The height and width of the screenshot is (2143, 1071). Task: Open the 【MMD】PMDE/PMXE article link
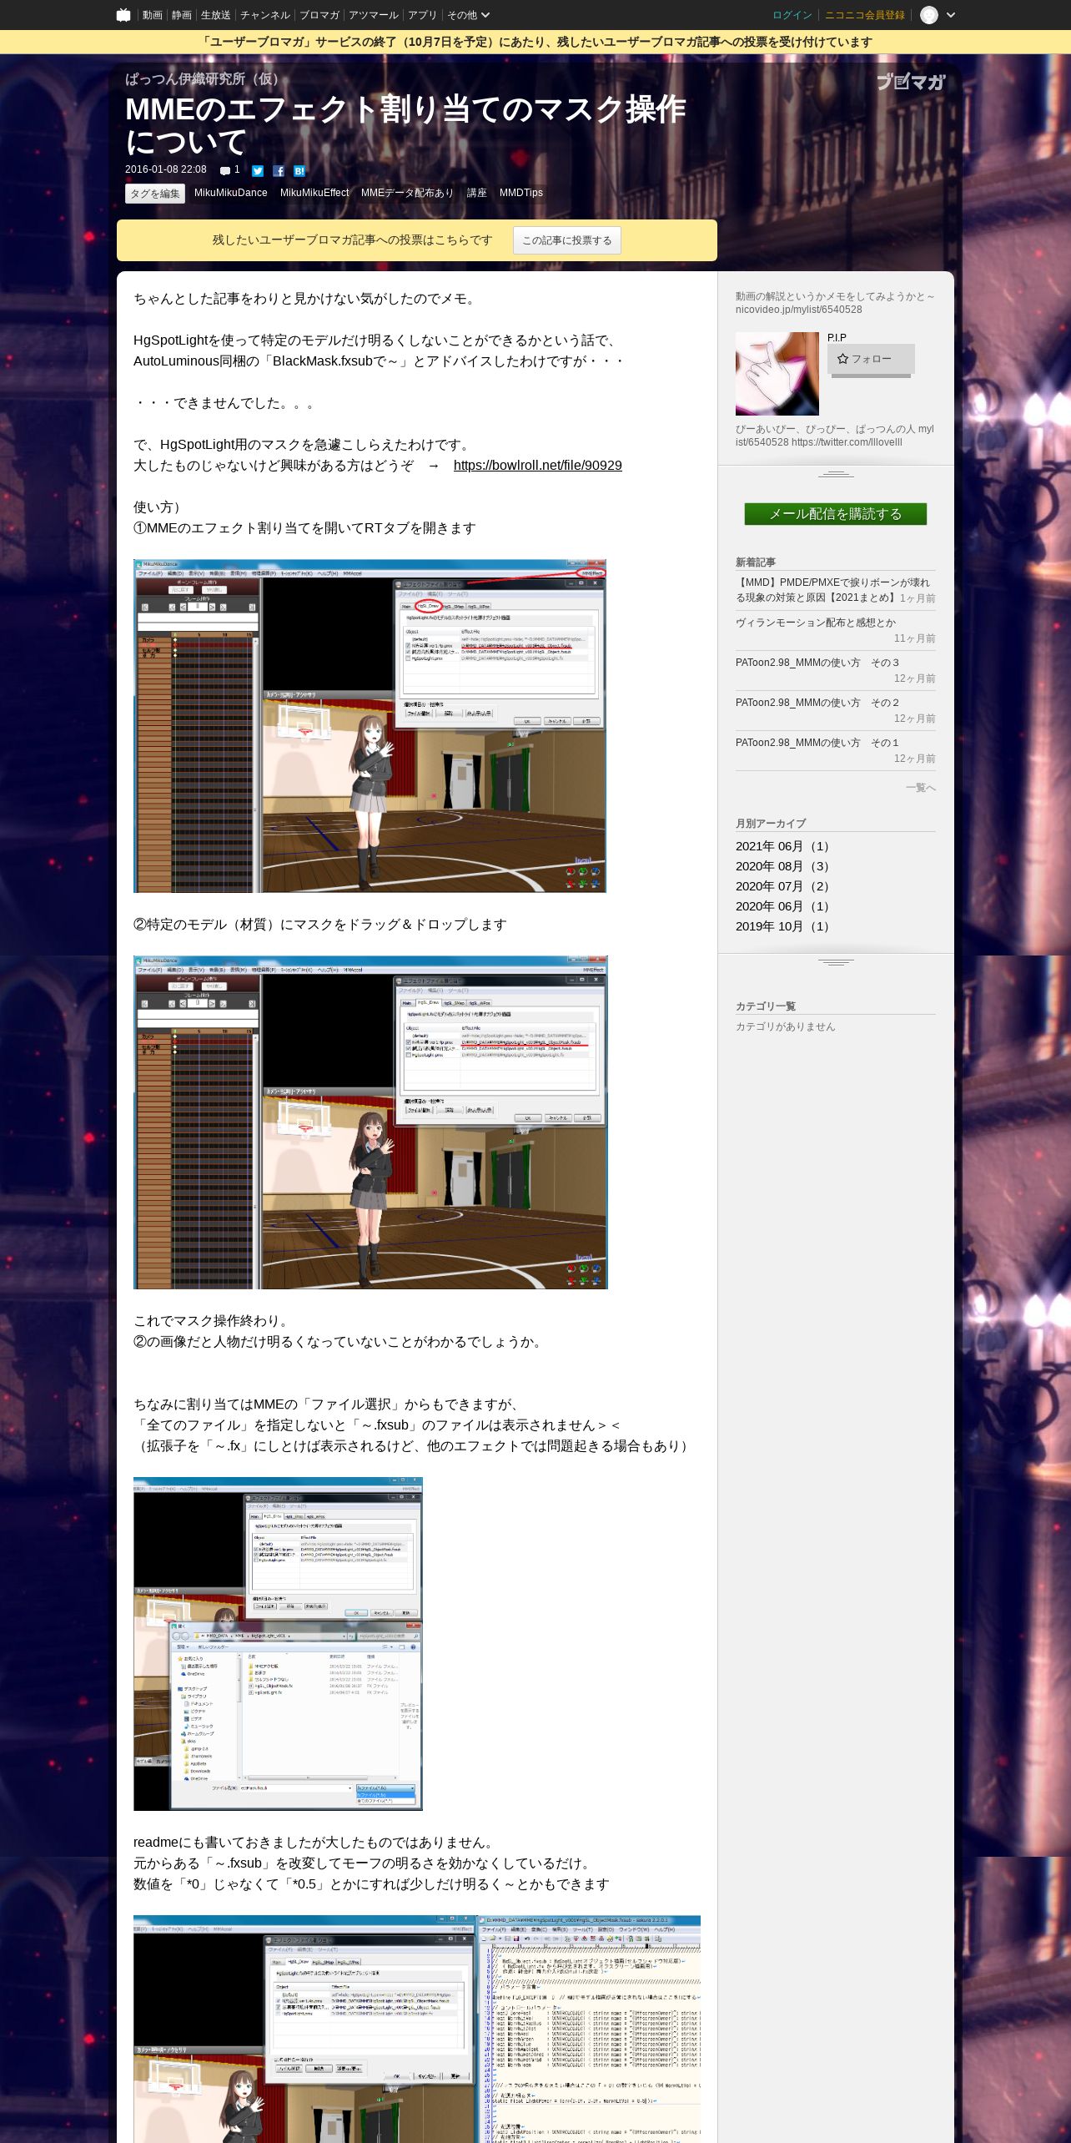[832, 590]
